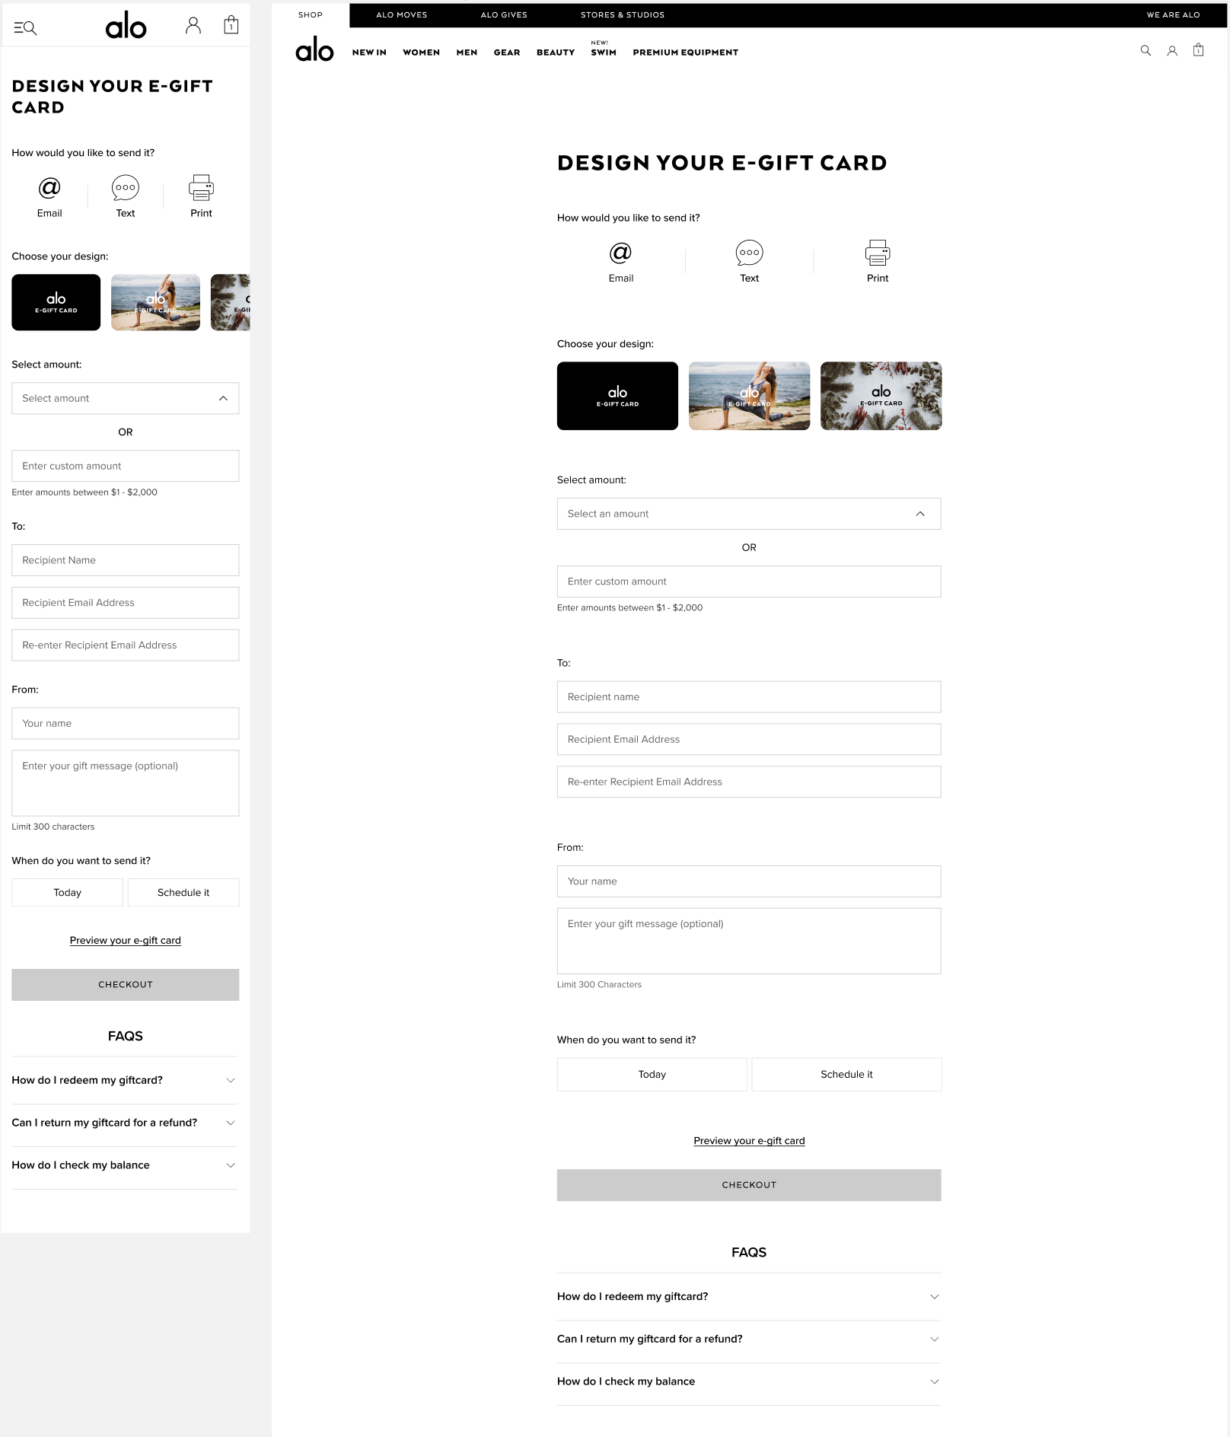
Task: Focus mobile 'Recipient Email Address' field
Action: [126, 603]
